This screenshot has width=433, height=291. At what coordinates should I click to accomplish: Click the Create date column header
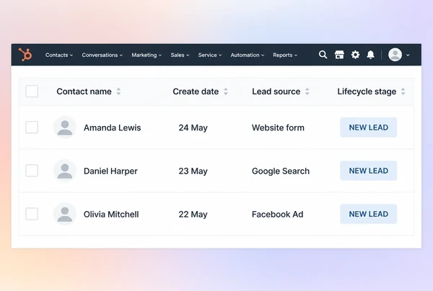[x=196, y=91]
